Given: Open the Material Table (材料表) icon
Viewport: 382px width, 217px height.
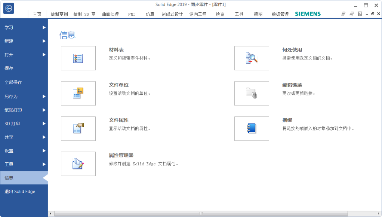Looking at the screenshot, I should click(x=78, y=58).
